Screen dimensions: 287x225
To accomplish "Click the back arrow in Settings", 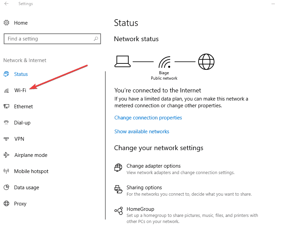I will coord(6,4).
